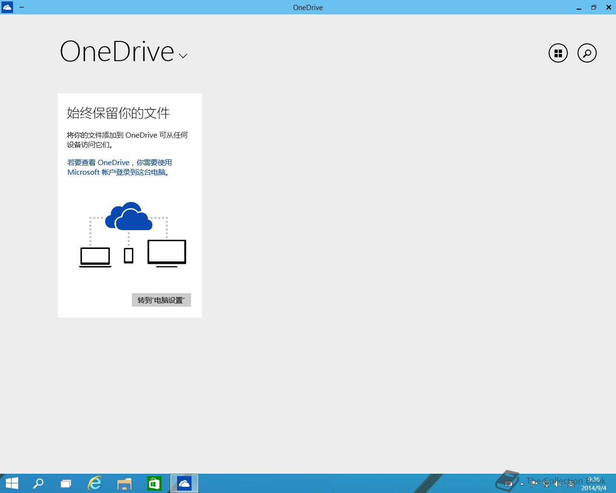The height and width of the screenshot is (493, 616).
Task: Launch Internet Explorer from taskbar
Action: 95,483
